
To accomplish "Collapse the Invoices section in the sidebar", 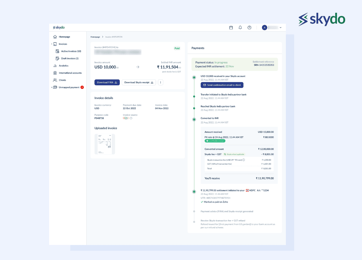I will (52, 44).
